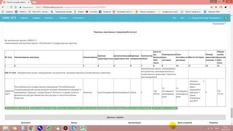This screenshot has height=131, width=233.
Task: Open the Реестр товаров bookmark
Action: (x=191, y=12)
